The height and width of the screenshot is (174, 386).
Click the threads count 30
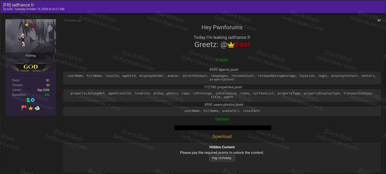point(48,85)
